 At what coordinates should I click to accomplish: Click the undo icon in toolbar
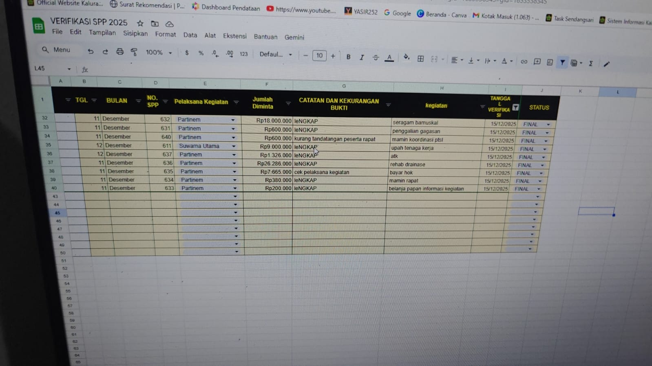pyautogui.click(x=91, y=51)
